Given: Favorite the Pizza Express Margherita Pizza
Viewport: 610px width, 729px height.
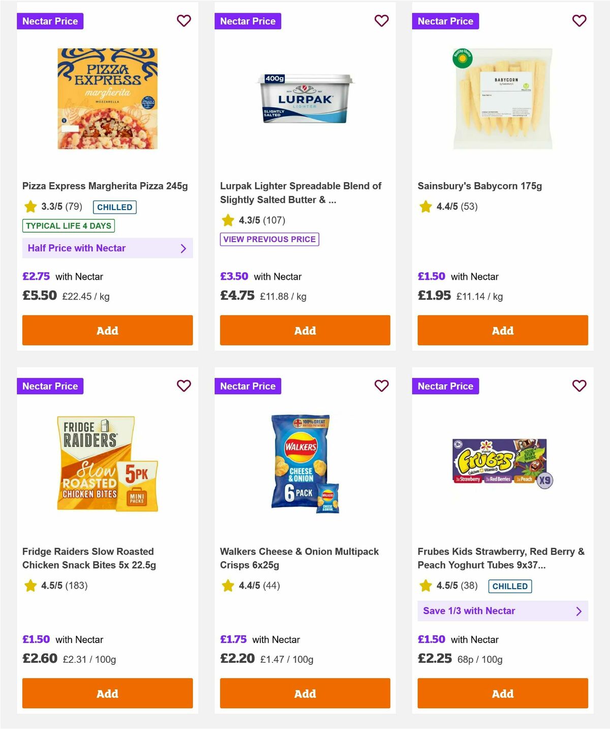Looking at the screenshot, I should tap(184, 21).
